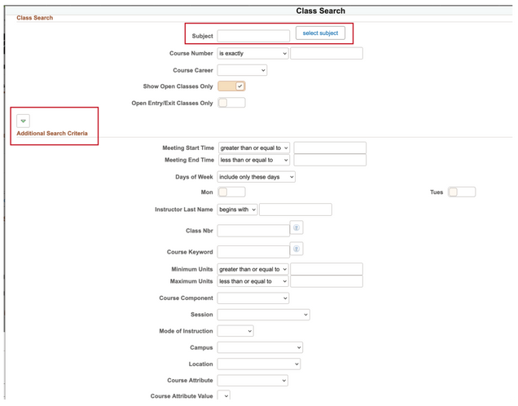Toggle the Mon day switch
518x406 pixels.
click(231, 192)
